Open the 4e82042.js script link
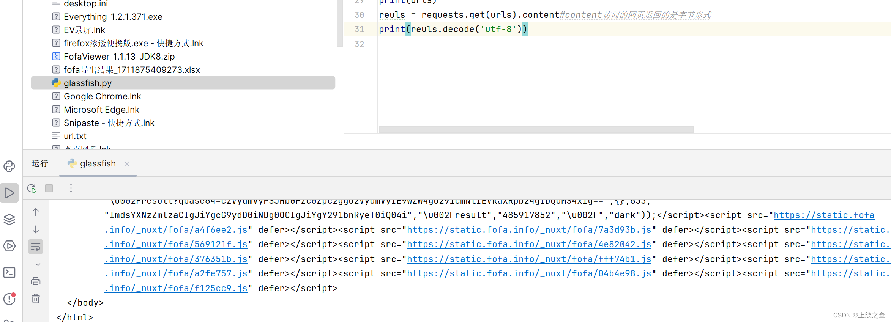Viewport: 891px width, 322px height. click(529, 244)
